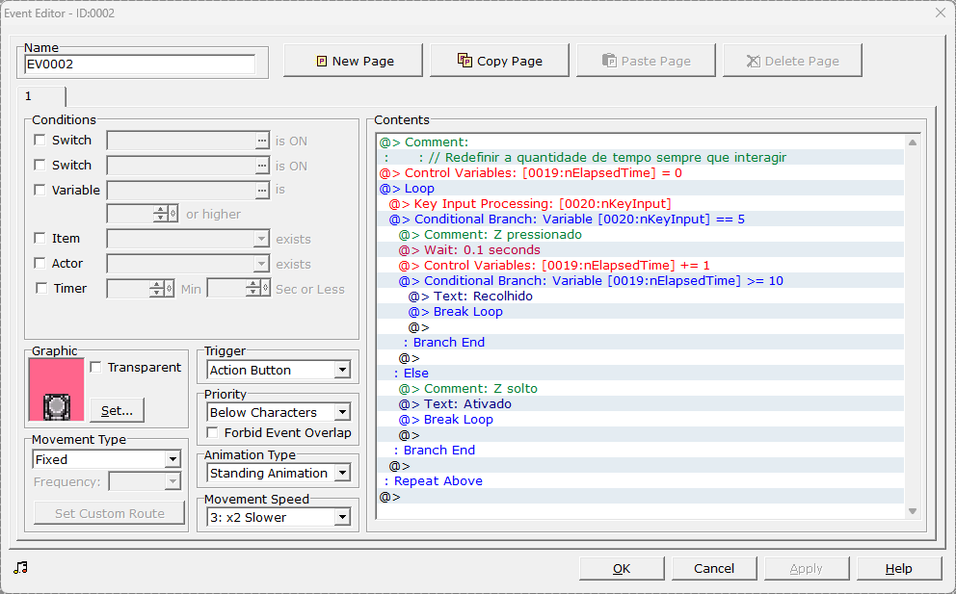Click the Copy Page button
The height and width of the screenshot is (594, 956).
click(499, 61)
